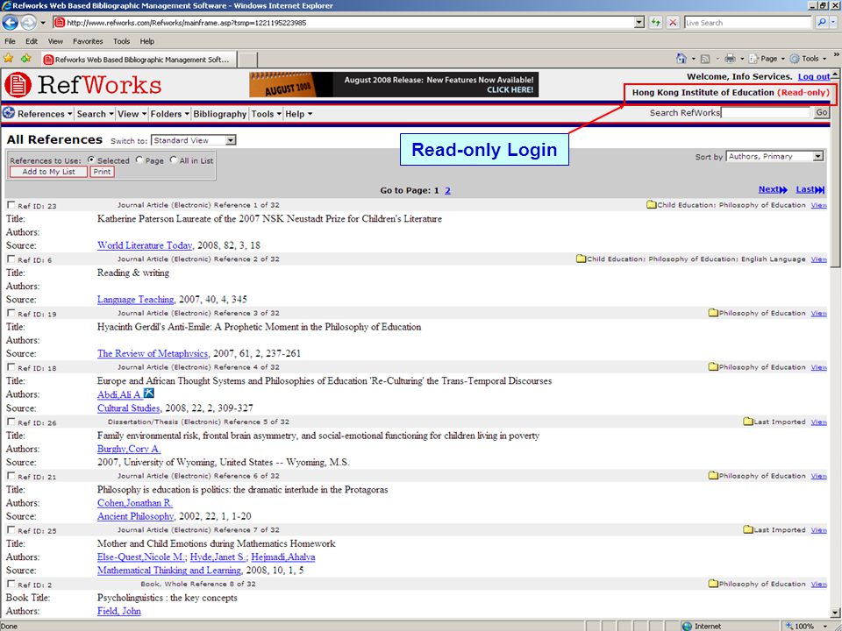Click the browser Forward arrow button
The width and height of the screenshot is (842, 631).
(28, 23)
